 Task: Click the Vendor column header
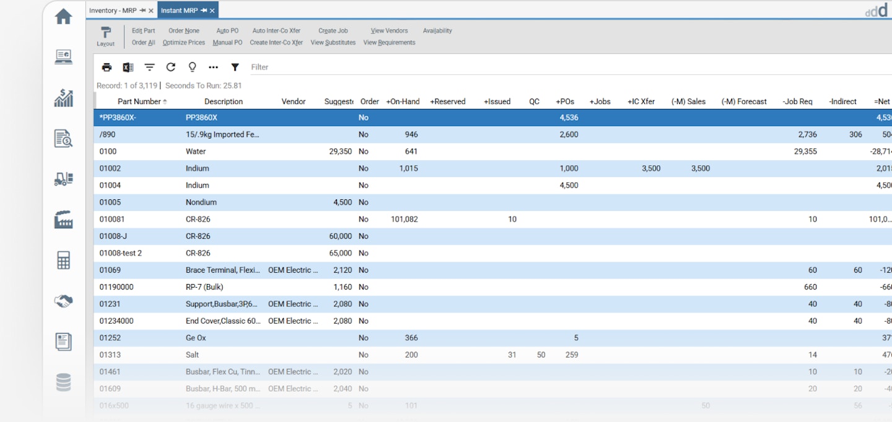294,101
